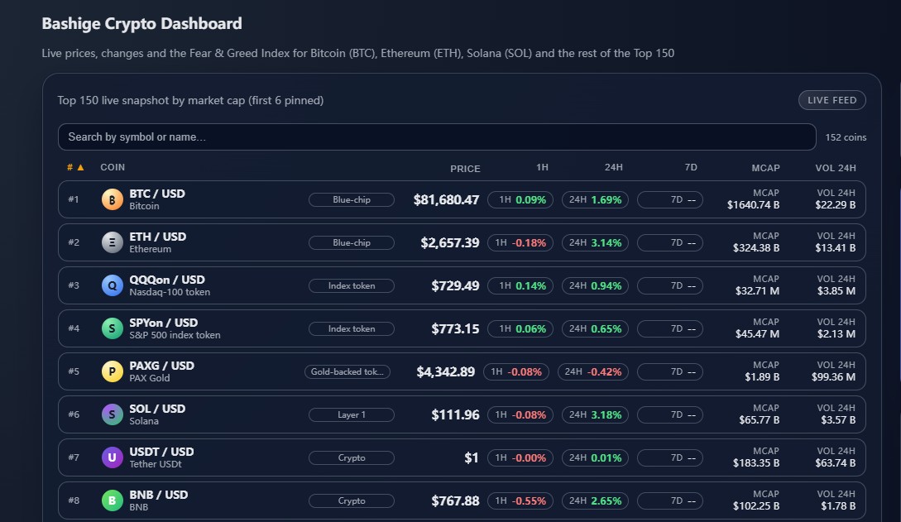
Task: Click the Solana coin icon
Action: (x=112, y=414)
